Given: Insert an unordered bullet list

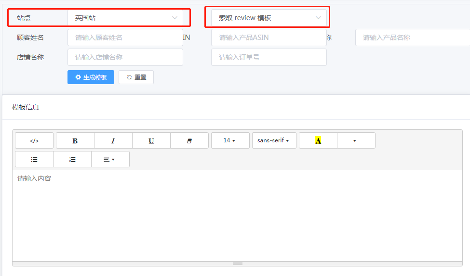Looking at the screenshot, I should (x=34, y=159).
